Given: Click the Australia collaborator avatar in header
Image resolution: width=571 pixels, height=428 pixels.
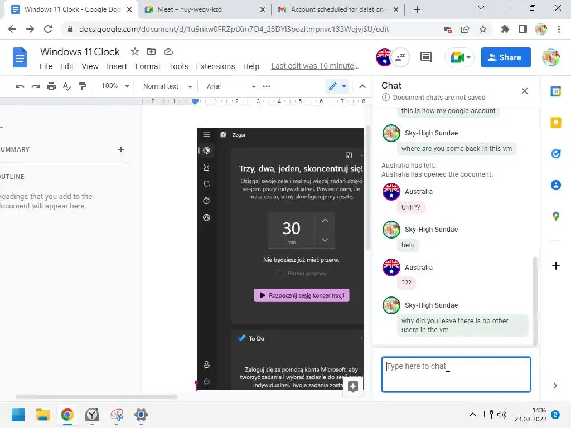Looking at the screenshot, I should coord(384,57).
